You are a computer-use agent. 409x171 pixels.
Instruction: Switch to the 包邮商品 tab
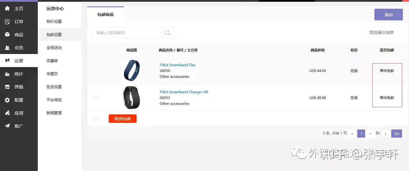tap(106, 15)
